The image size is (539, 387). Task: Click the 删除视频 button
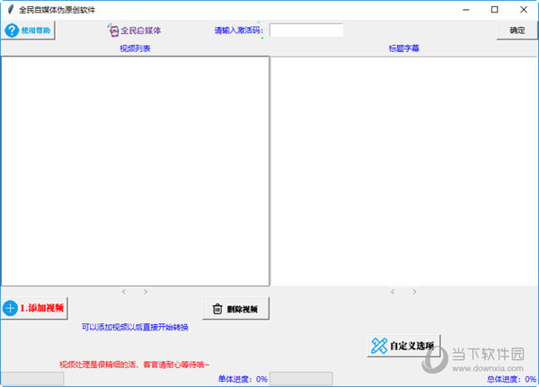pyautogui.click(x=235, y=309)
